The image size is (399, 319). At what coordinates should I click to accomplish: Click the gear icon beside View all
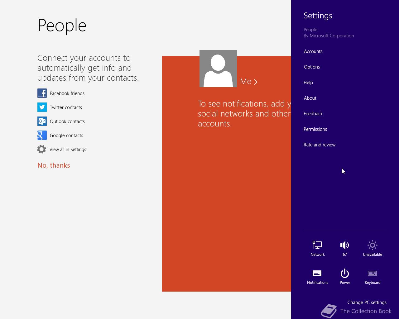coord(41,149)
